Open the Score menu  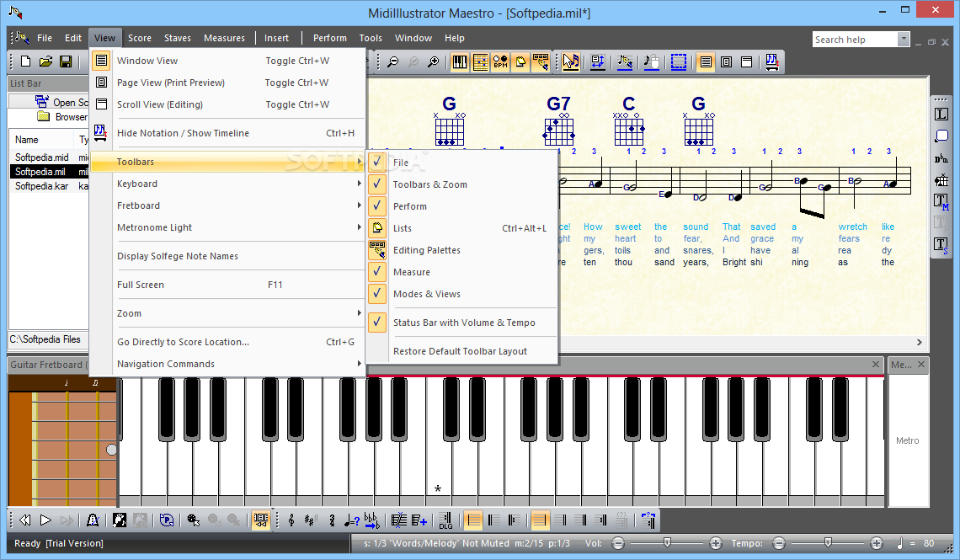pos(140,38)
